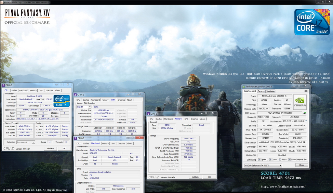Click the Multiplier x 38.0 (12 - 36) value

click(x=25, y=130)
